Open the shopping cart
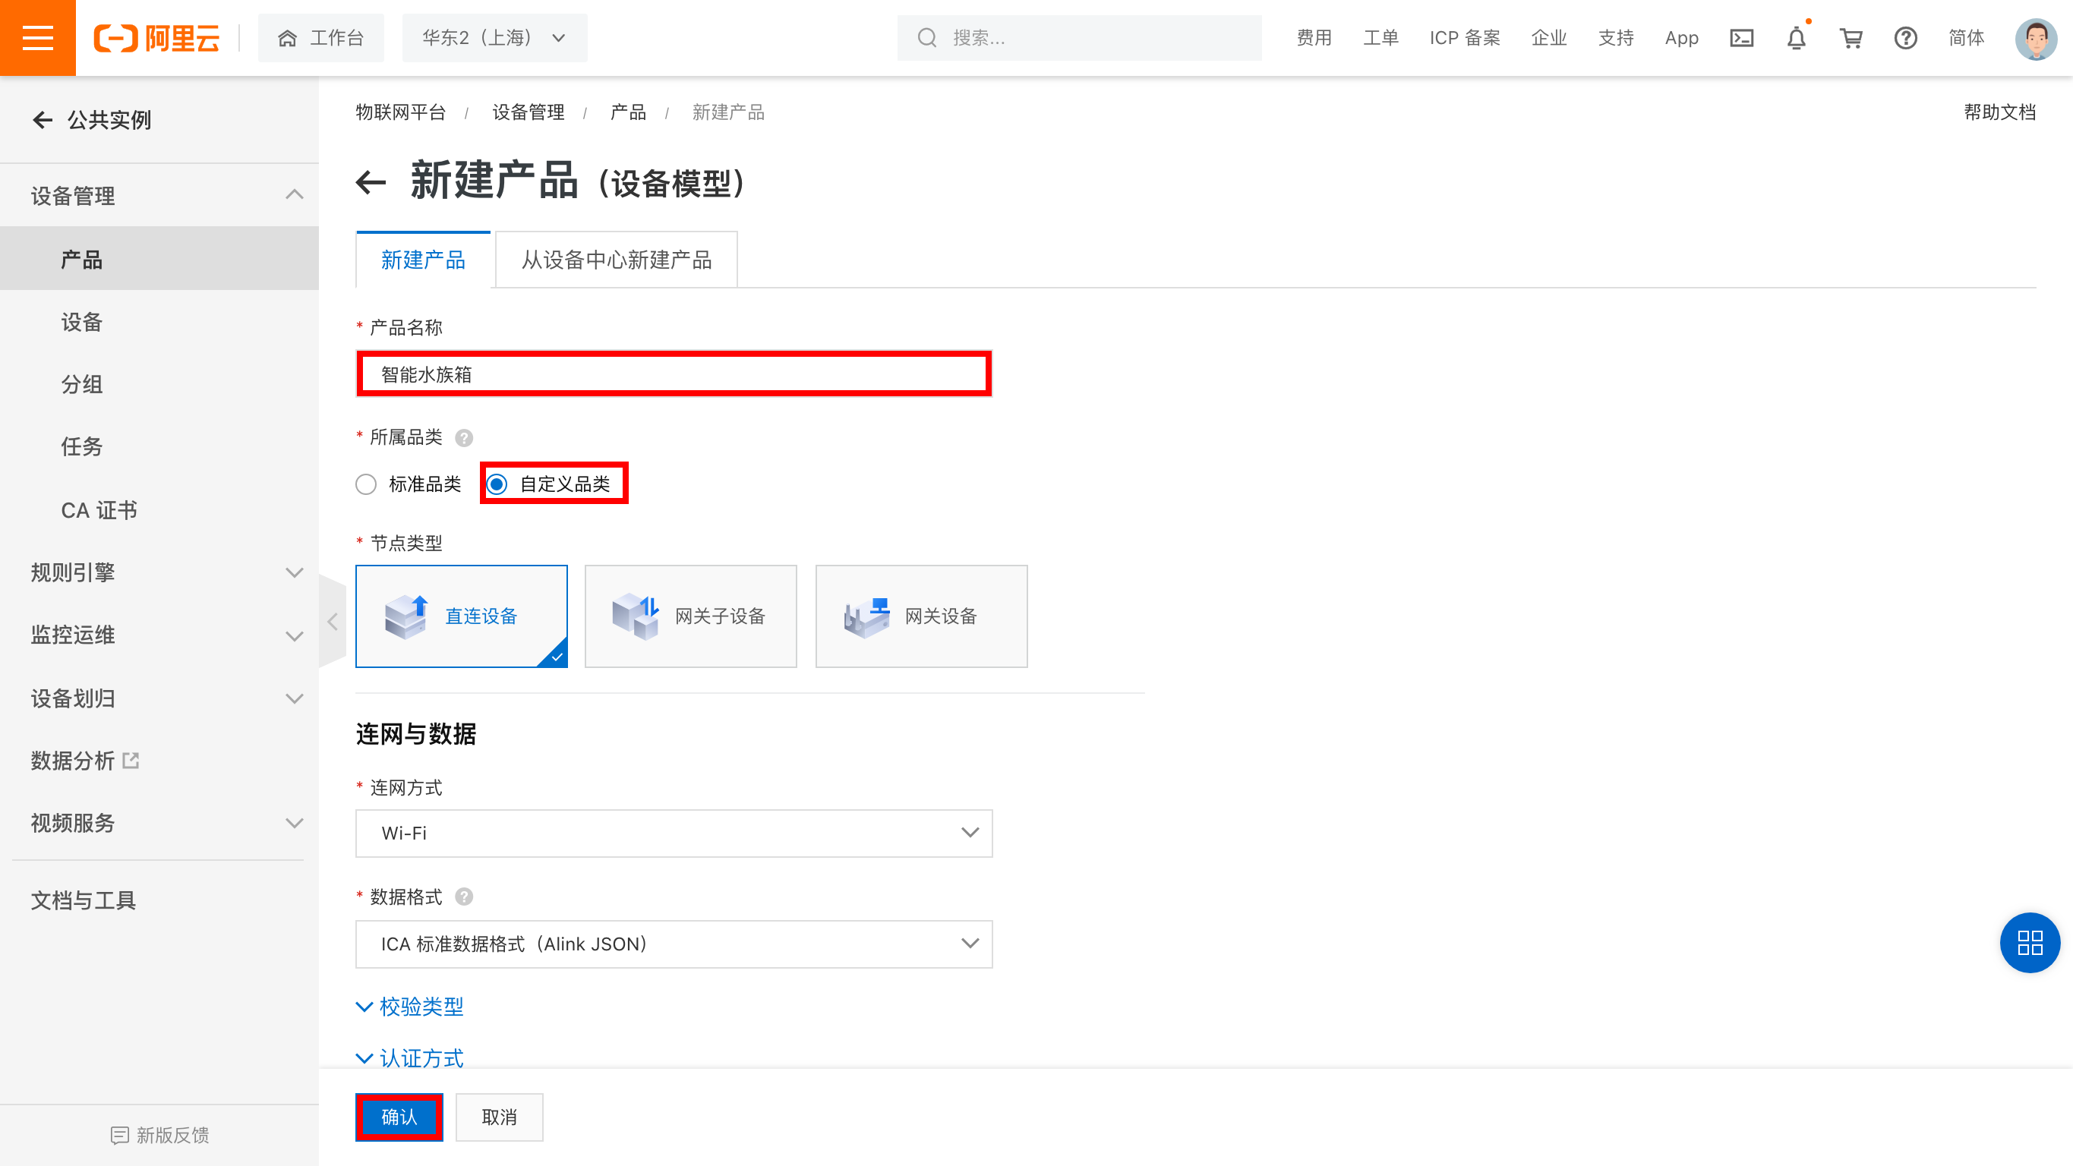The height and width of the screenshot is (1166, 2073). 1850,37
